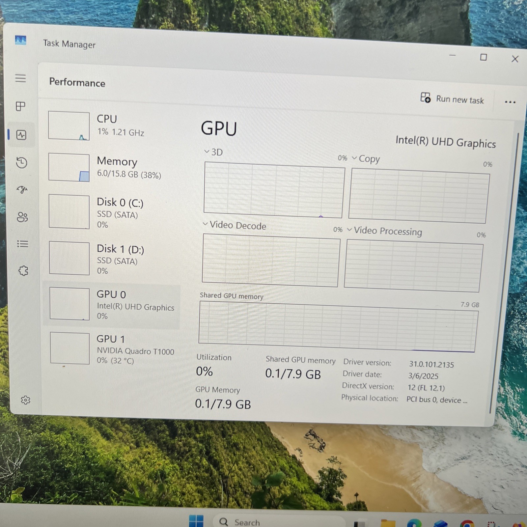Select the Performance page icon in sidebar
The image size is (527, 527).
point(21,135)
